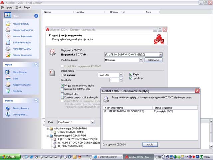The height and width of the screenshot is (160, 213).
Task: Open Nagrywarka CD/DVD drive dropdown
Action: click(x=160, y=55)
